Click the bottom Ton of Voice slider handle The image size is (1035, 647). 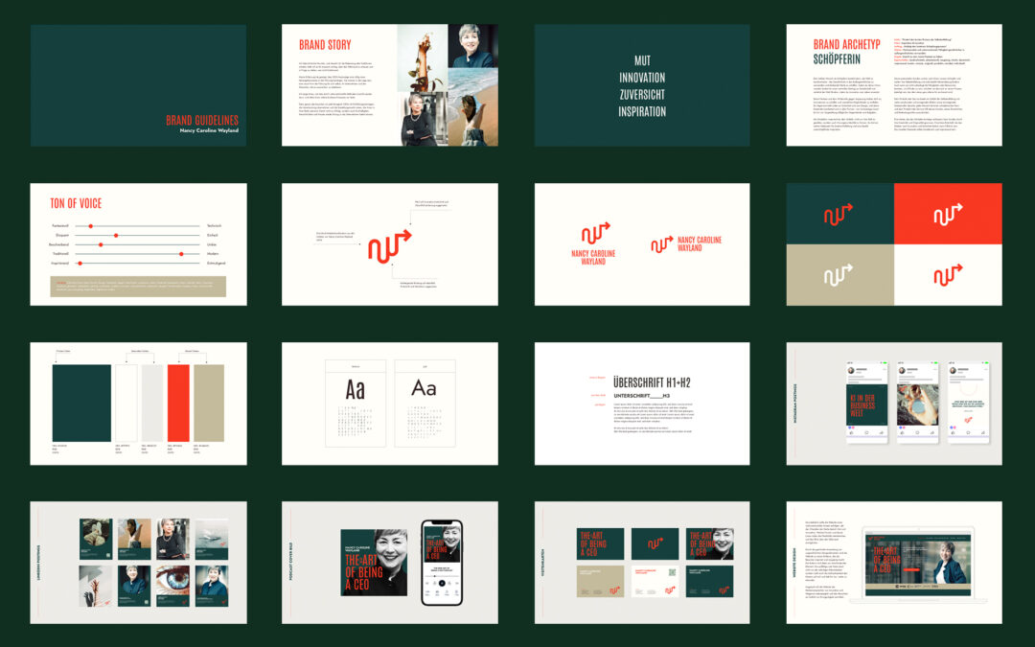click(x=80, y=263)
